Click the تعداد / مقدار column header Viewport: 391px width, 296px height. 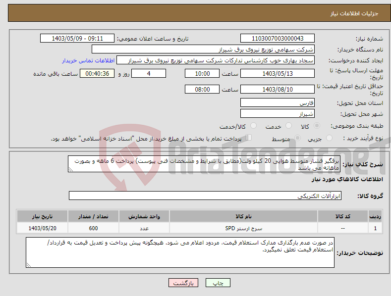click(x=93, y=216)
